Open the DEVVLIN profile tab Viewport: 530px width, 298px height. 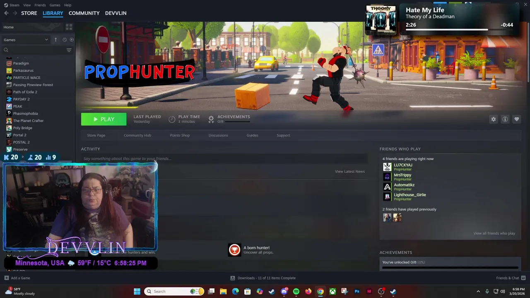point(116,13)
